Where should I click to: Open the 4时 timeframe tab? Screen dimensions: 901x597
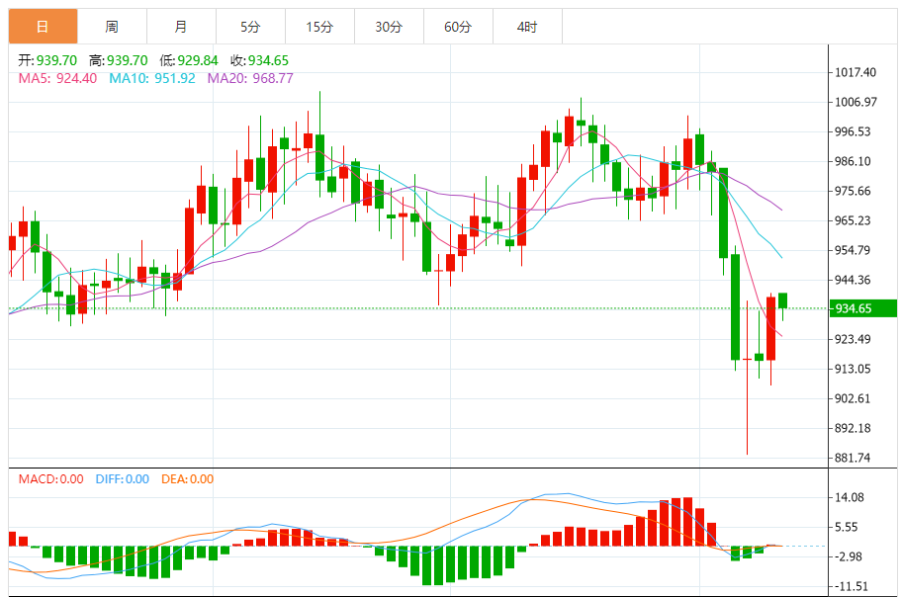pos(527,27)
